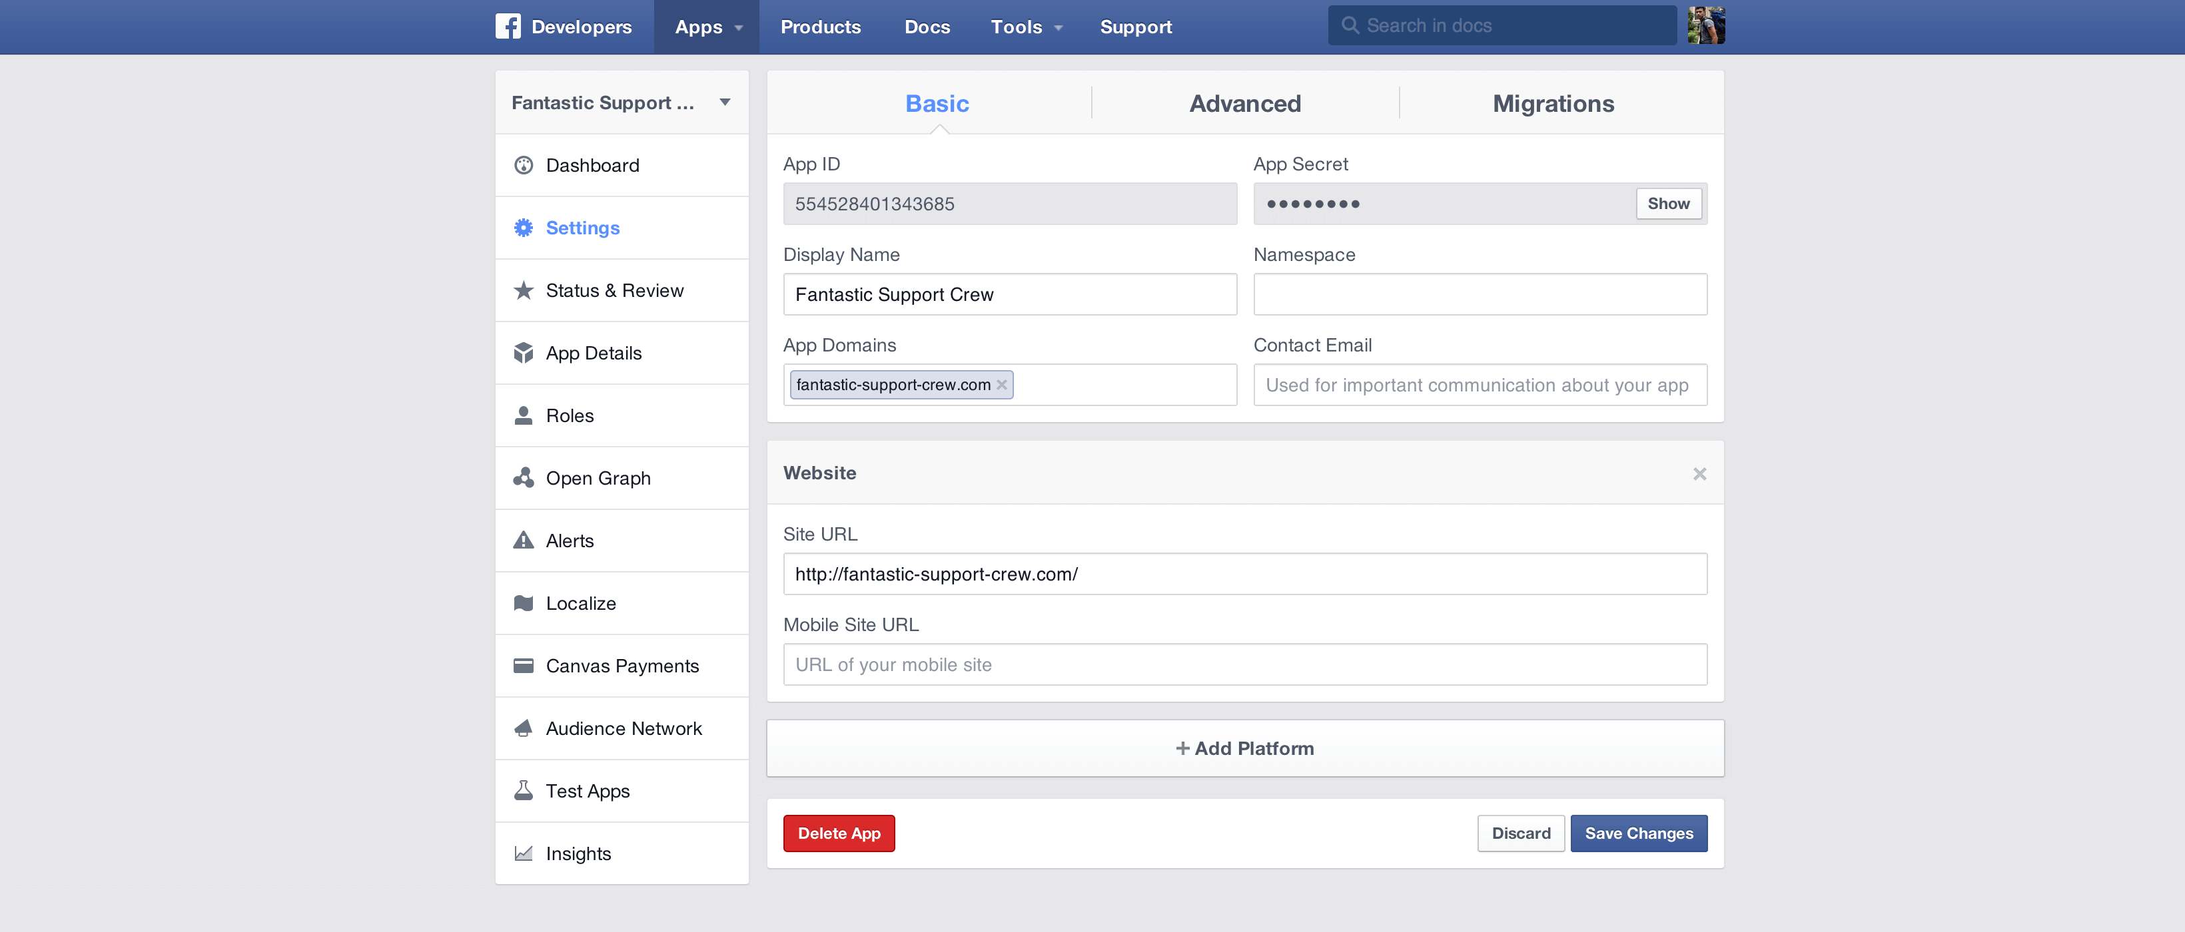Viewport: 2185px width, 932px height.
Task: Discard the unsaved changes
Action: click(1520, 833)
